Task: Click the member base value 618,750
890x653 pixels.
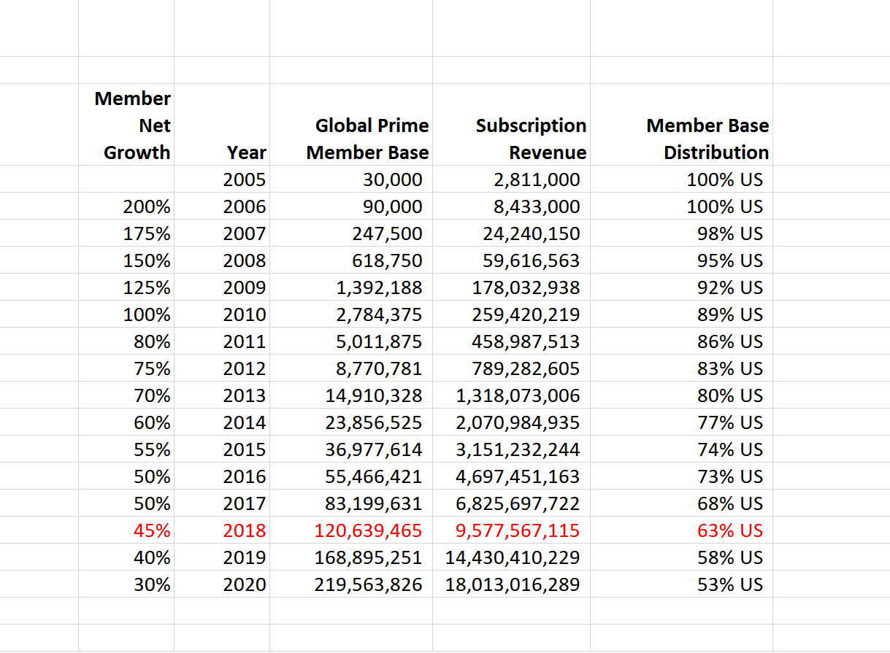Action: coord(351,260)
